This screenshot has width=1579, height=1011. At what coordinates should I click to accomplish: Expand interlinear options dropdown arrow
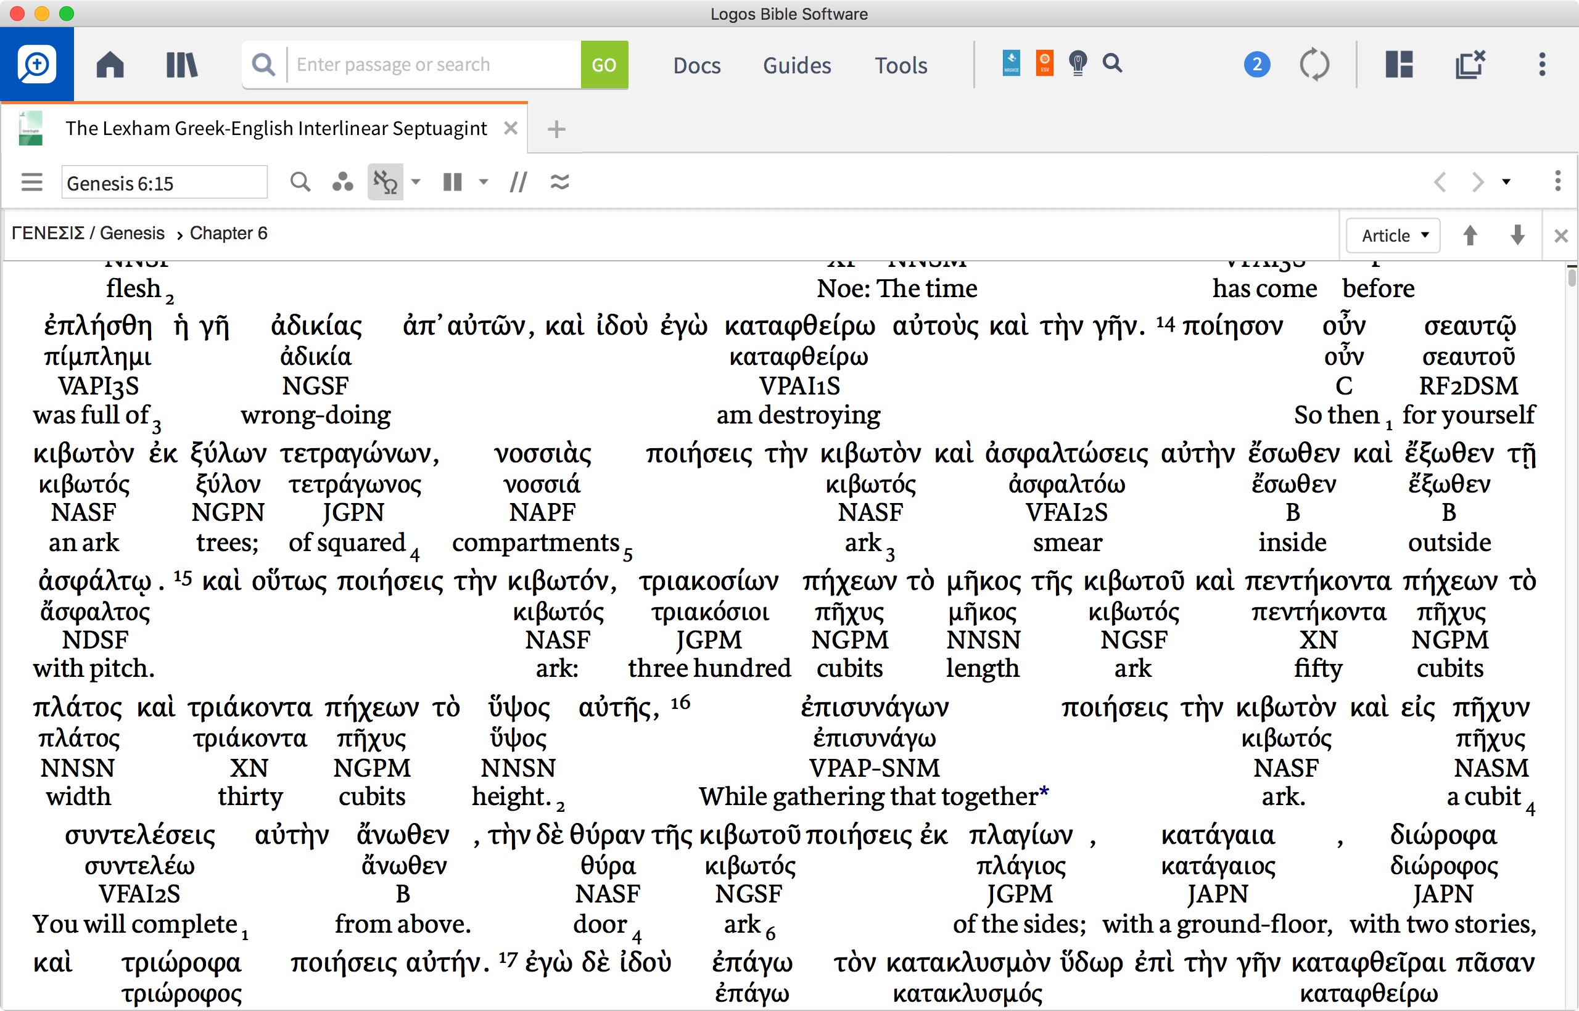click(416, 182)
